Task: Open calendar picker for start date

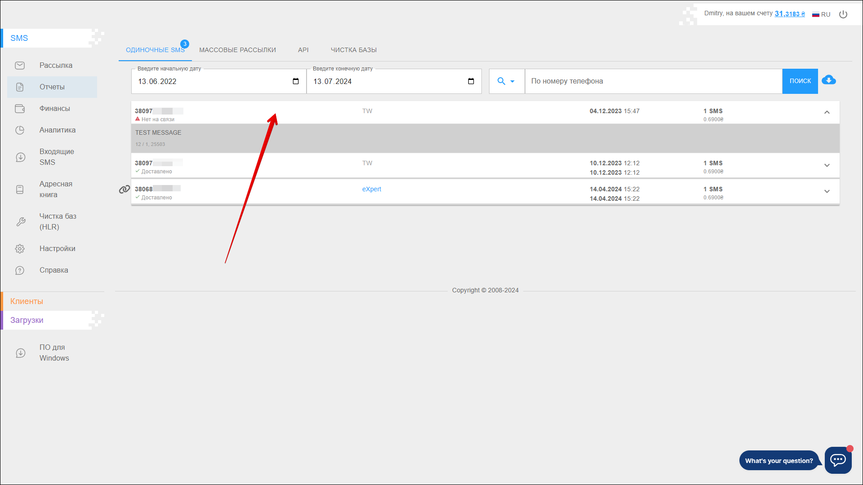Action: click(295, 81)
